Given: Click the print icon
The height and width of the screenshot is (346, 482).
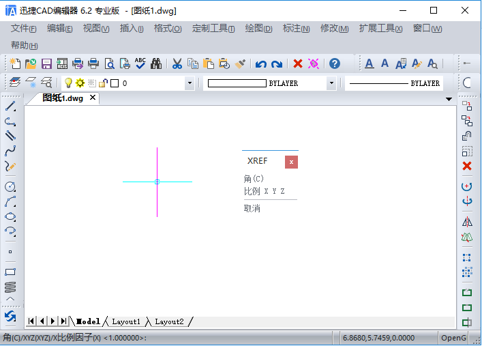Looking at the screenshot, I should pos(93,63).
